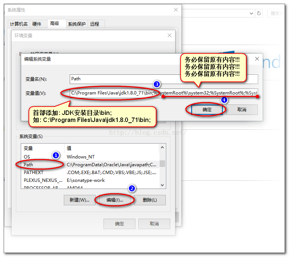Click system variables list scroll-up arrow
This screenshot has width=289, height=257.
tap(162, 147)
